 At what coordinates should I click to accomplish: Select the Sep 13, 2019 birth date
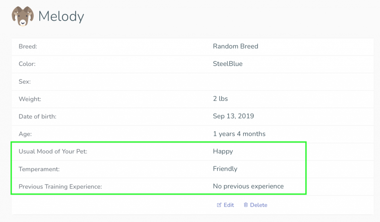click(233, 116)
